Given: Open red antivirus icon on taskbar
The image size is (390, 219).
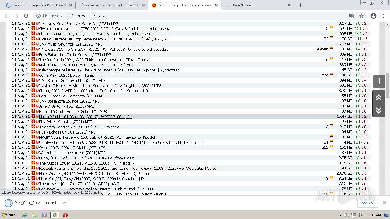Looking at the screenshot, I should (65, 215).
